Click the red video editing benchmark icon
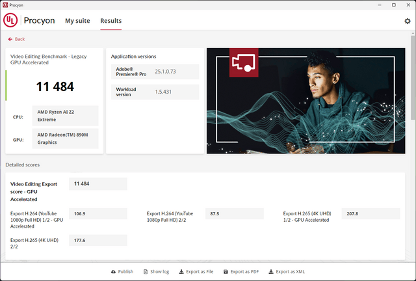The width and height of the screenshot is (416, 281). pyautogui.click(x=244, y=62)
